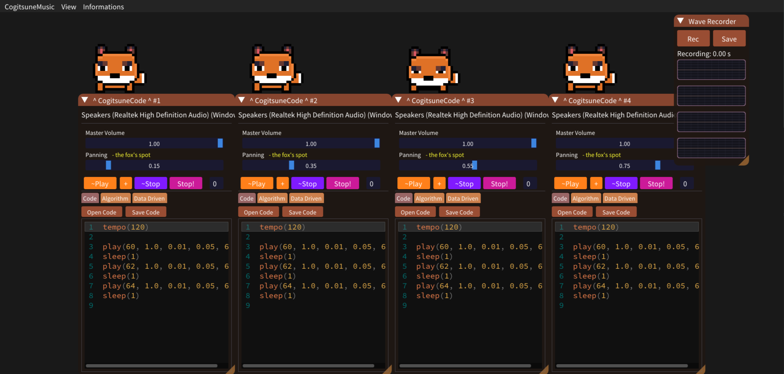Click the fox sprite above CogitsuneCode #3
The width and height of the screenshot is (784, 374).
[x=433, y=69]
